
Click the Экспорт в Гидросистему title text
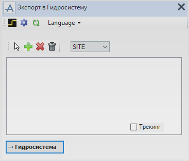[x=52, y=8]
